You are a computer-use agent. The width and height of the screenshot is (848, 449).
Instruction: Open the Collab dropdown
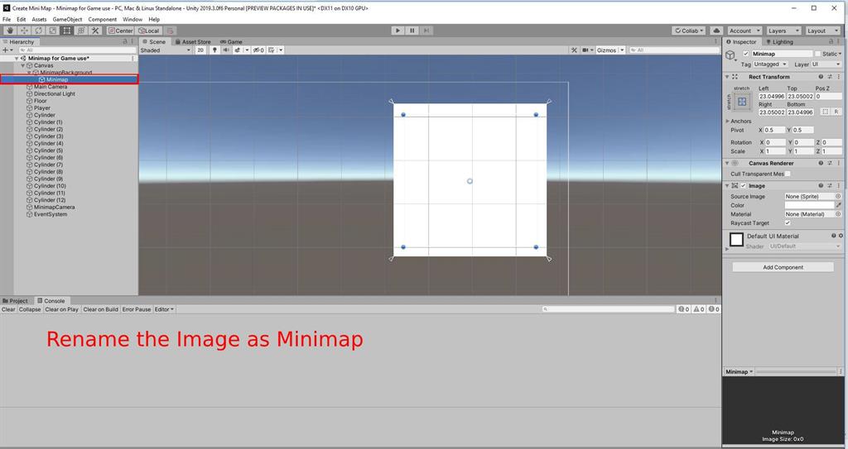pos(688,31)
